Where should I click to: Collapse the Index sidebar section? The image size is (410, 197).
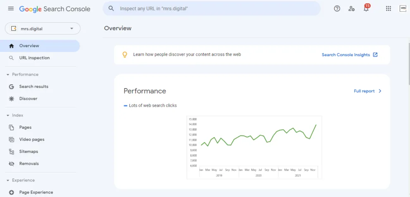[x=8, y=116]
